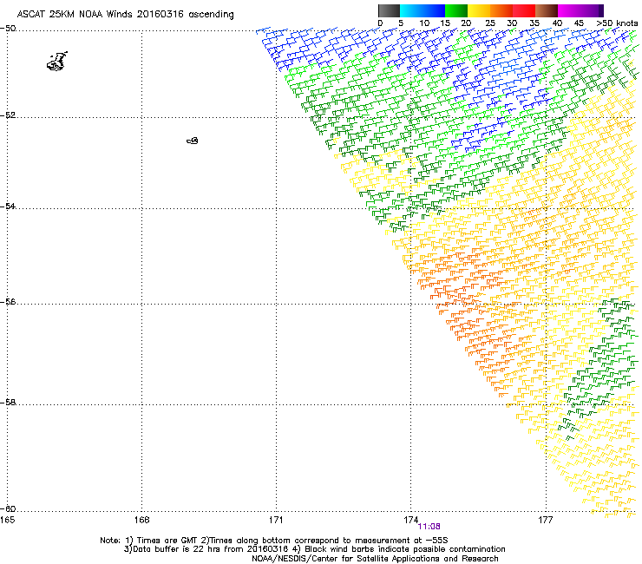Click the green 15-20 knots legend swatch
The image size is (642, 564).
pyautogui.click(x=456, y=10)
